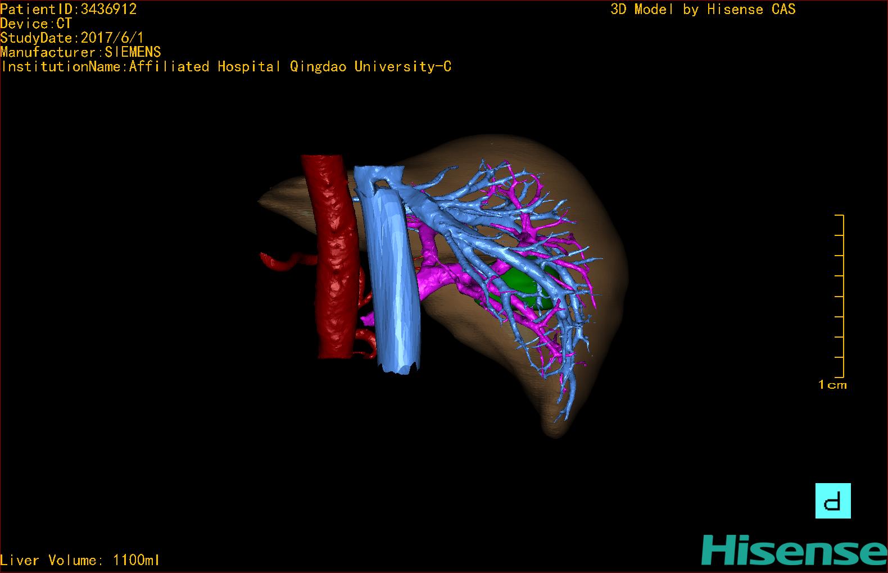Select the PatientID:3436912 overlay text

(69, 9)
